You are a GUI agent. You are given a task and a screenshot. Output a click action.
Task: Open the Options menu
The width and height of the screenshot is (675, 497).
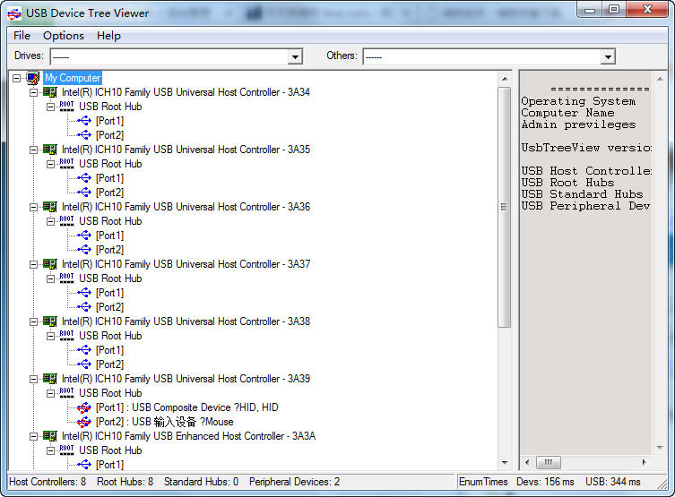[x=63, y=36]
